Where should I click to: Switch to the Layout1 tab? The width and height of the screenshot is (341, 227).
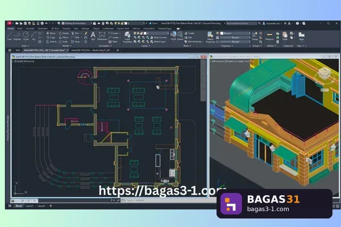[x=30, y=206]
